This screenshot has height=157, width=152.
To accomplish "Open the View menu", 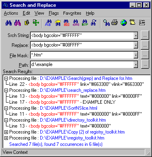I will click(39, 13).
